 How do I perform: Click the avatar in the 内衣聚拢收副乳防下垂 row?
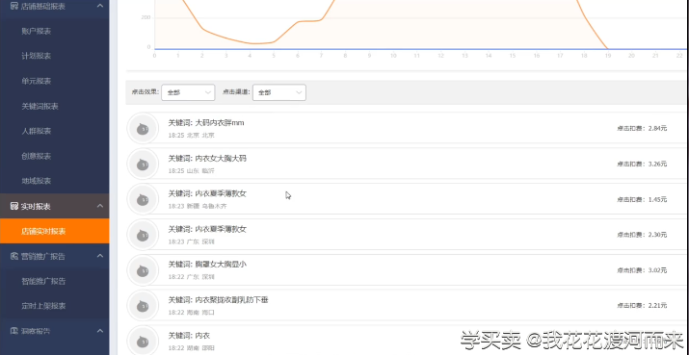[x=143, y=306]
